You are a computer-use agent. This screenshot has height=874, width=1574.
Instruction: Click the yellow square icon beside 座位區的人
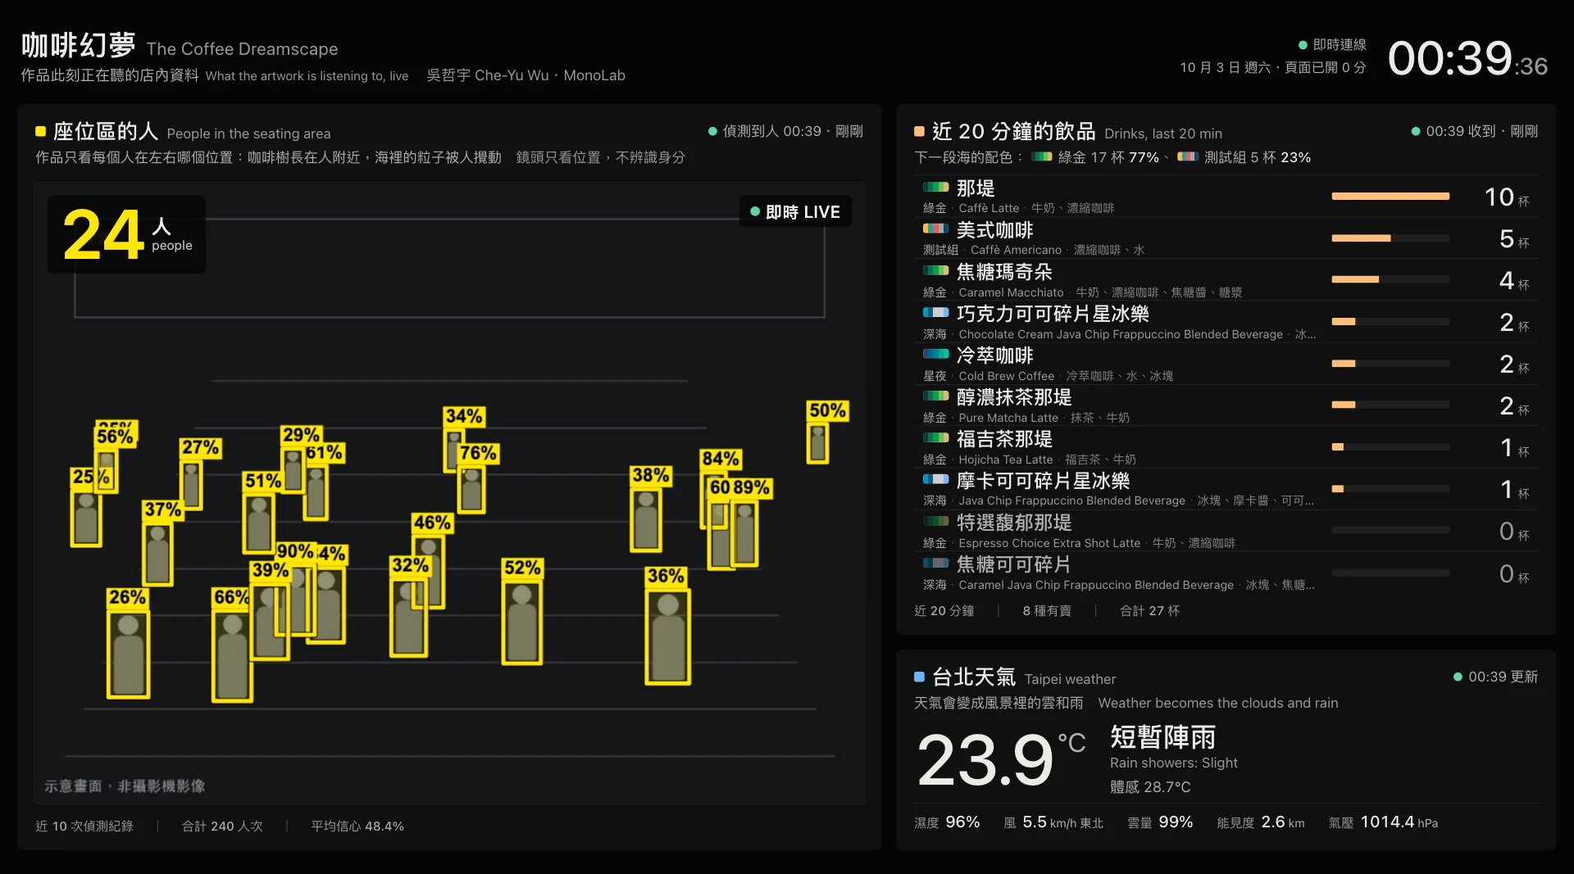pyautogui.click(x=40, y=131)
